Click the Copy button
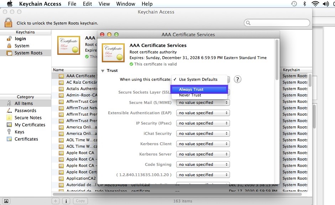This screenshot has height=205, width=335. tap(80, 201)
